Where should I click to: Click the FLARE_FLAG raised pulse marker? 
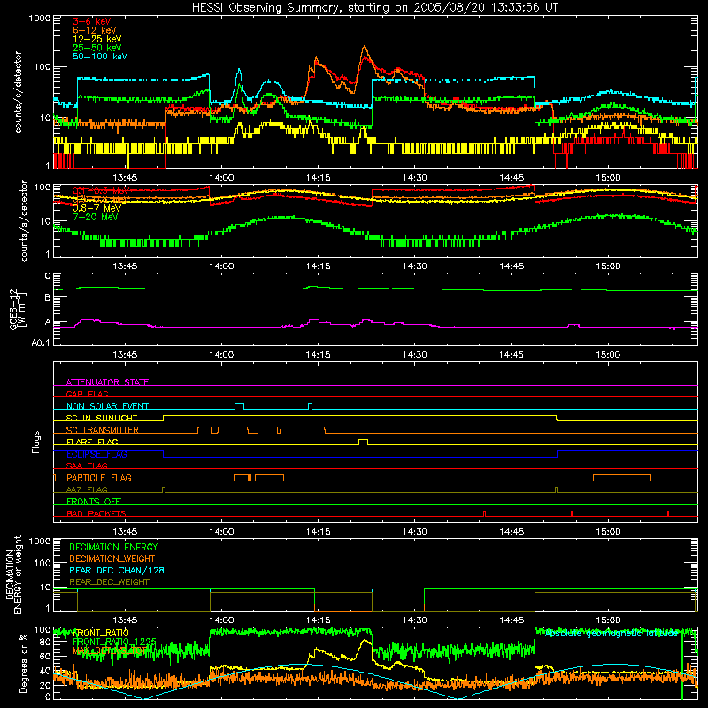click(x=363, y=442)
